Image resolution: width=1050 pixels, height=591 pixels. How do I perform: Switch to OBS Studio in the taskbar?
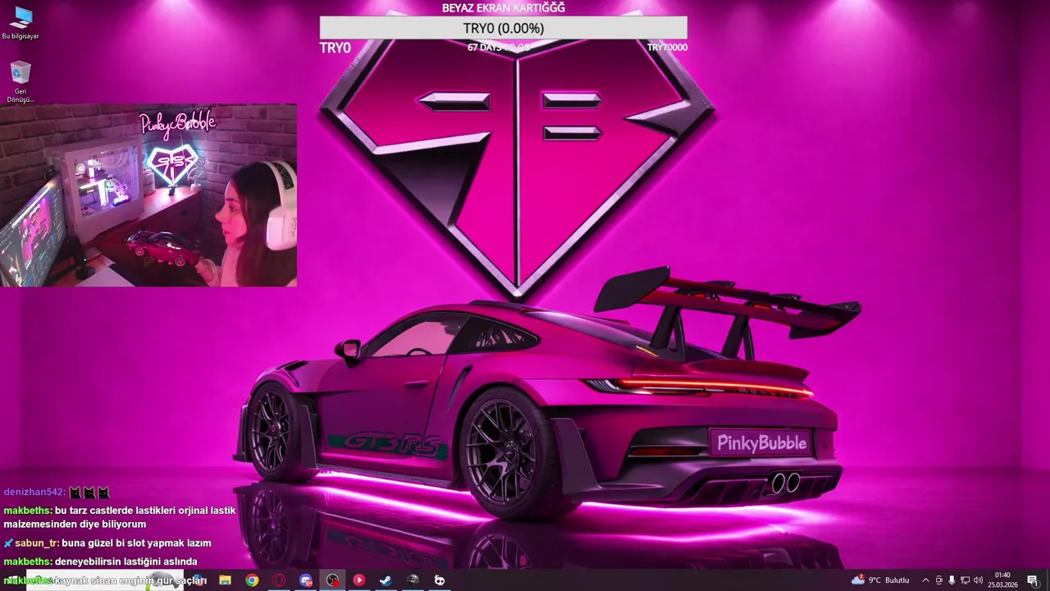332,580
